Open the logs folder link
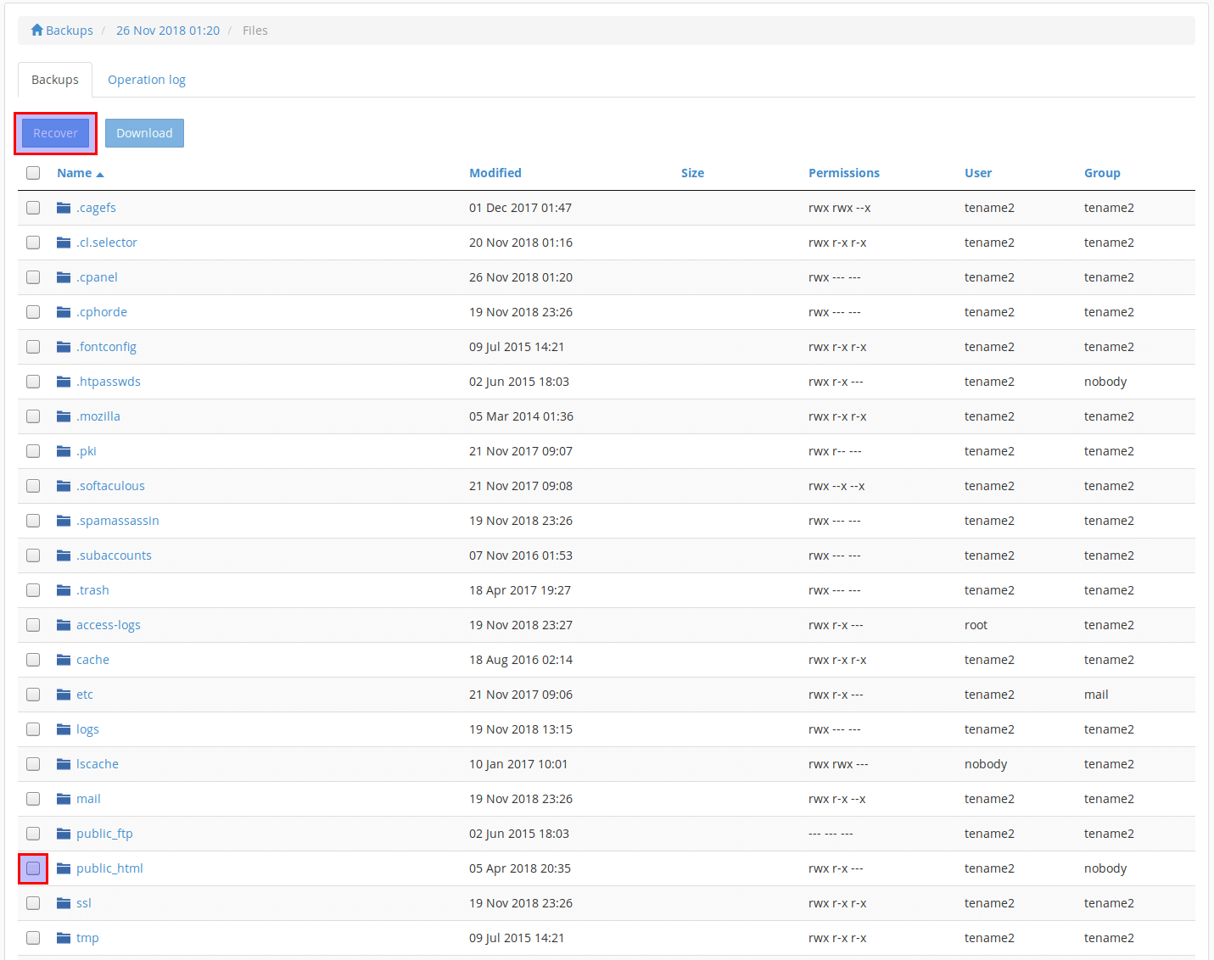The image size is (1214, 960). pyautogui.click(x=87, y=729)
